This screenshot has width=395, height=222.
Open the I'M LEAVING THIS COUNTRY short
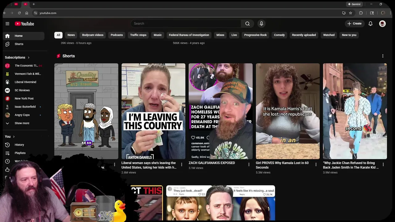(153, 111)
